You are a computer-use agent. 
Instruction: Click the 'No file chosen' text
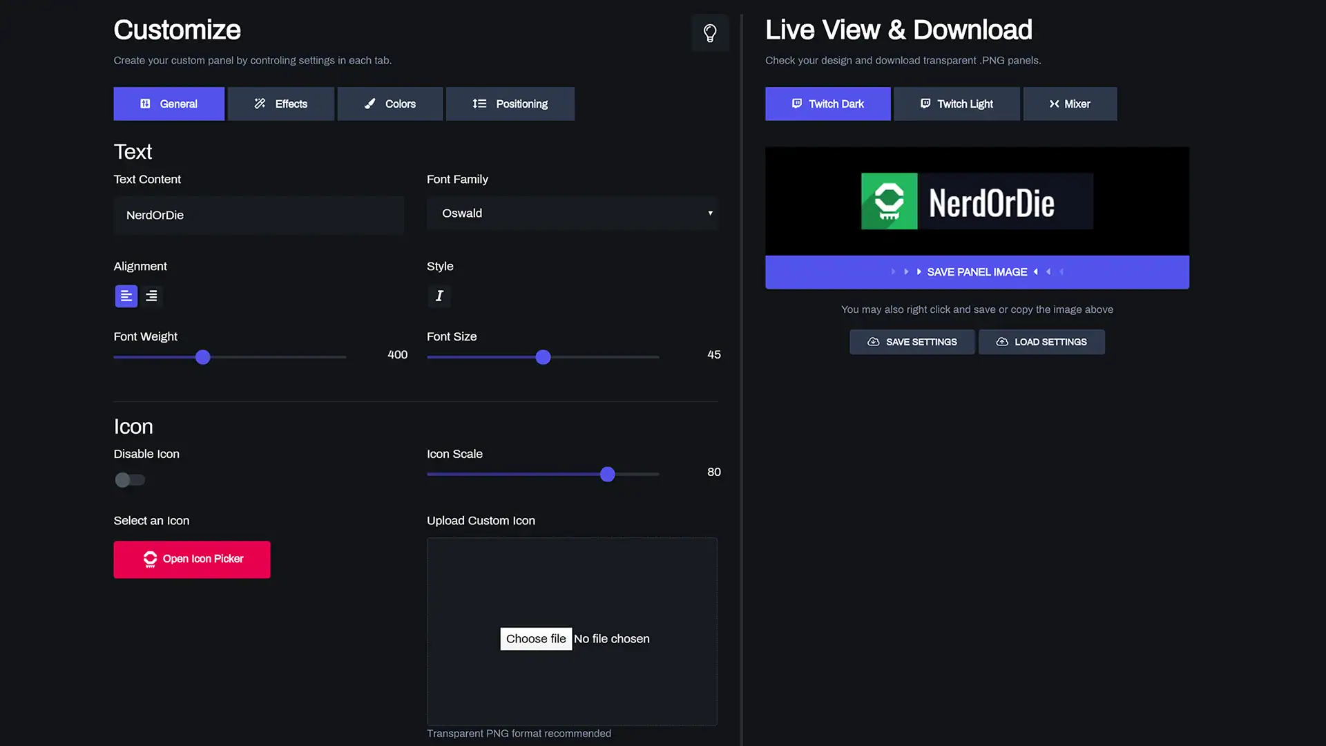pyautogui.click(x=612, y=639)
